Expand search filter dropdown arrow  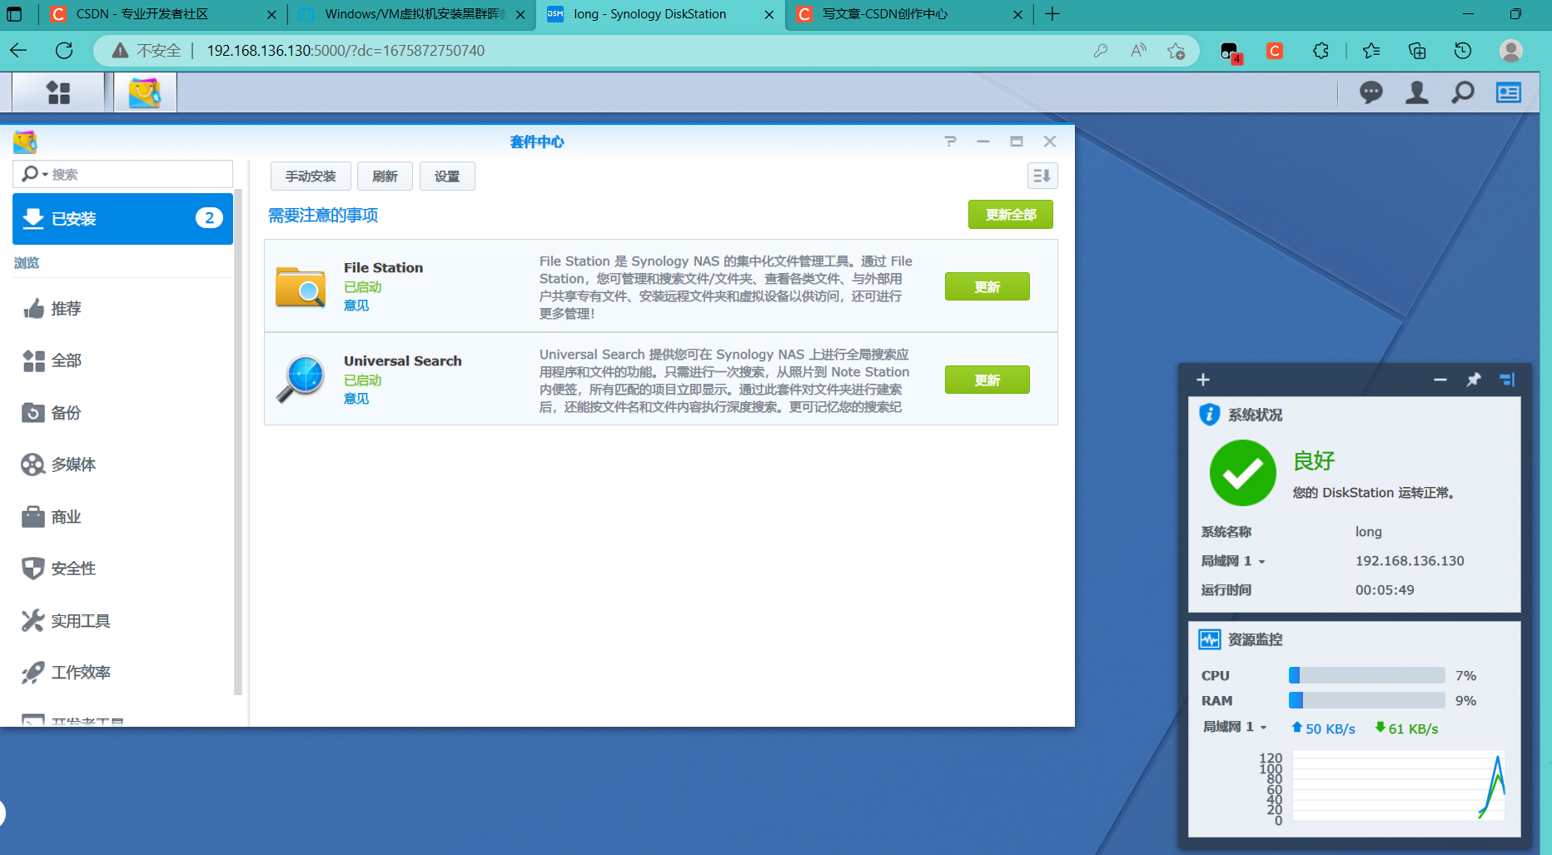pos(45,174)
